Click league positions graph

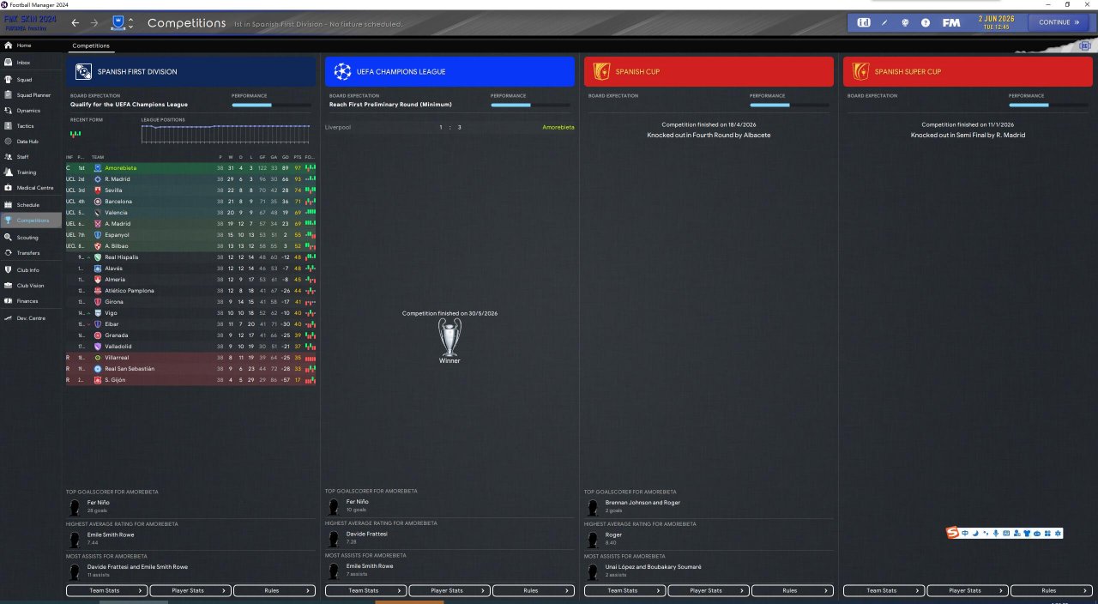[226, 133]
